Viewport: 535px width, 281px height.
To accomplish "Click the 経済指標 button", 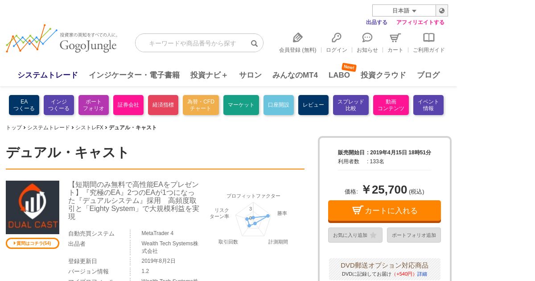I will pos(163,105).
